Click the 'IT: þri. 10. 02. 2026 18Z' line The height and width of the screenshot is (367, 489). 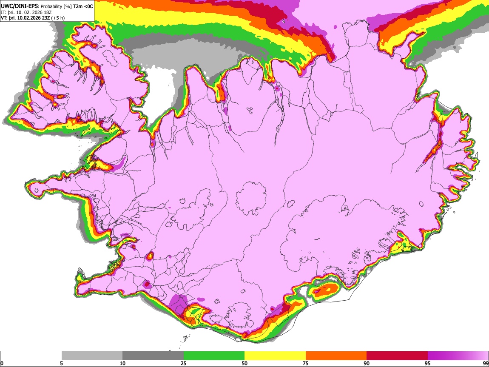click(x=26, y=12)
